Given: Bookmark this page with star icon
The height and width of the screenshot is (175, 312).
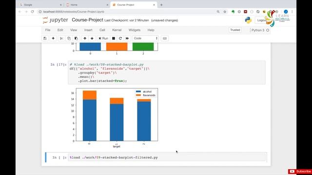Looking at the screenshot, I should [225, 12].
